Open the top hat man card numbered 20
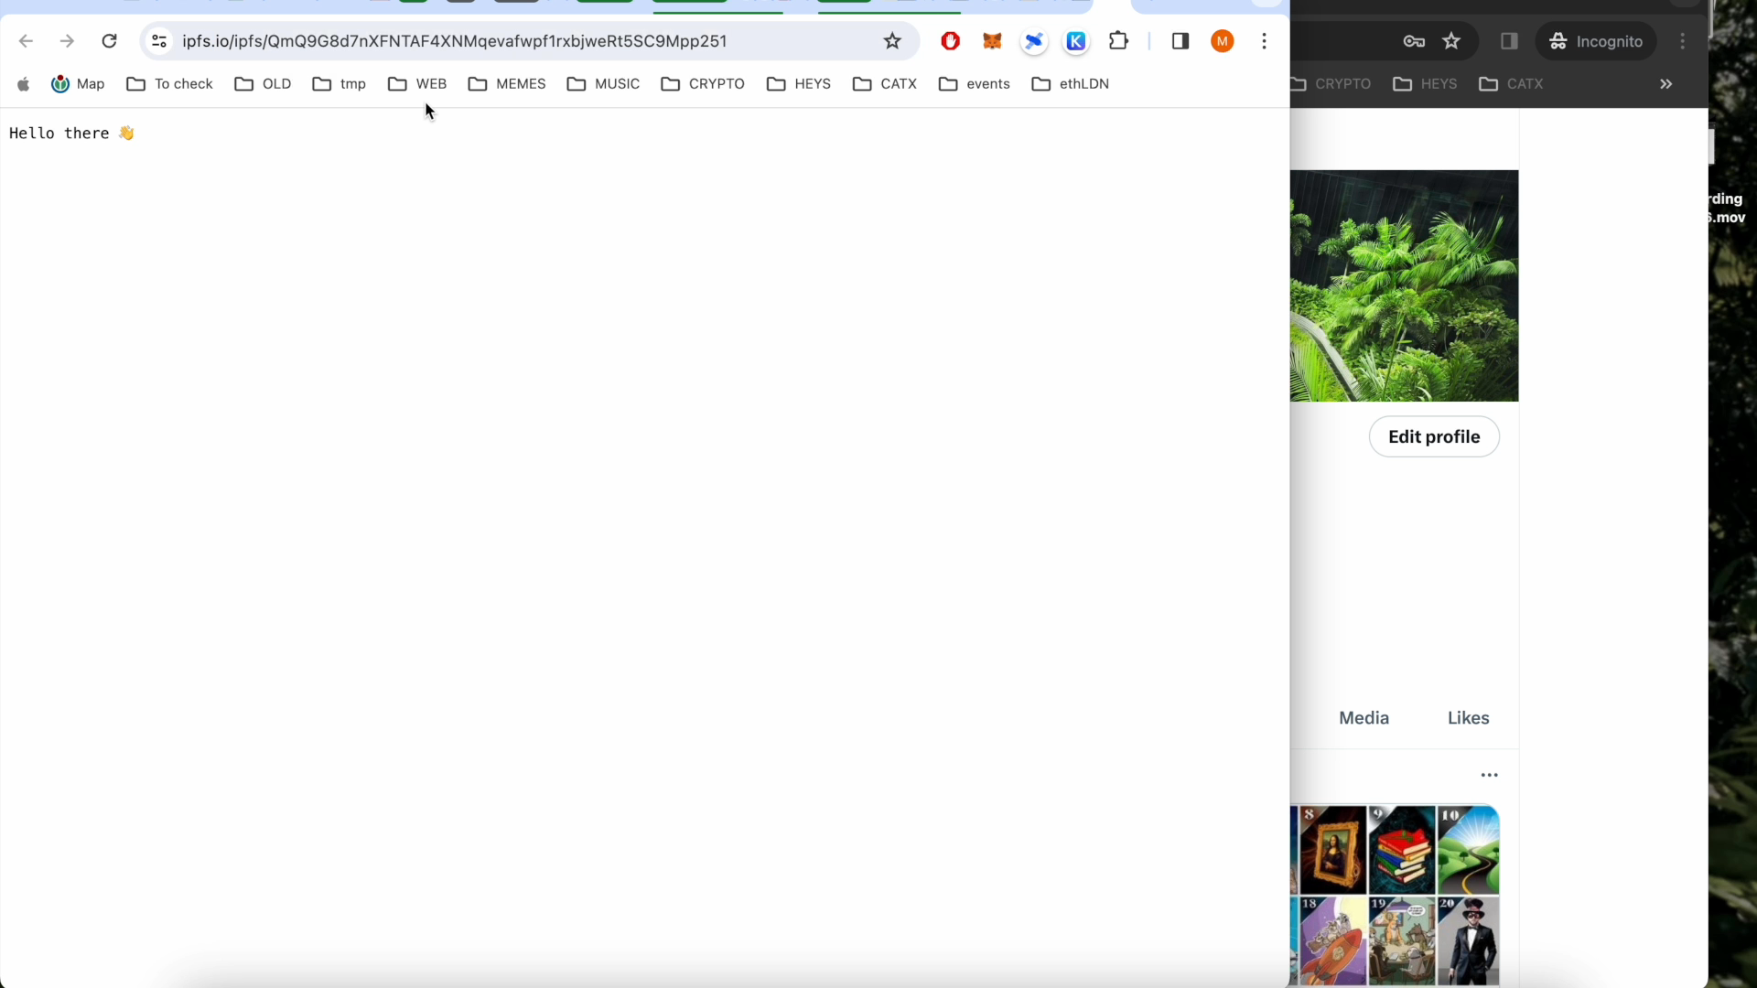Image resolution: width=1757 pixels, height=988 pixels. pos(1469,940)
